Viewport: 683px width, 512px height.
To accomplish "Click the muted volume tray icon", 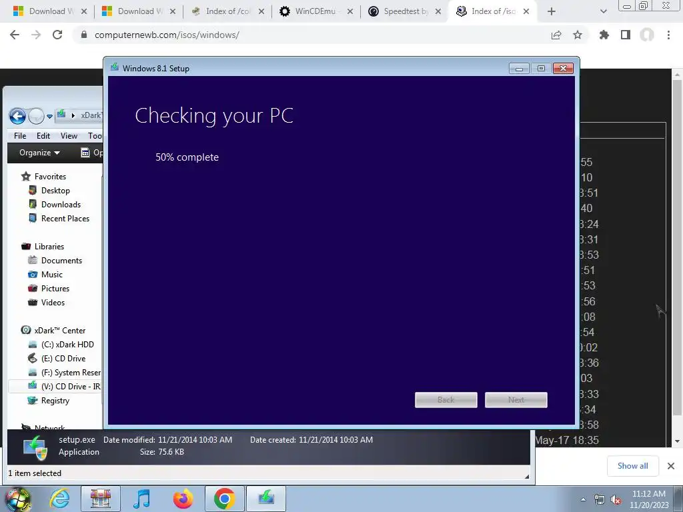I will [x=616, y=500].
